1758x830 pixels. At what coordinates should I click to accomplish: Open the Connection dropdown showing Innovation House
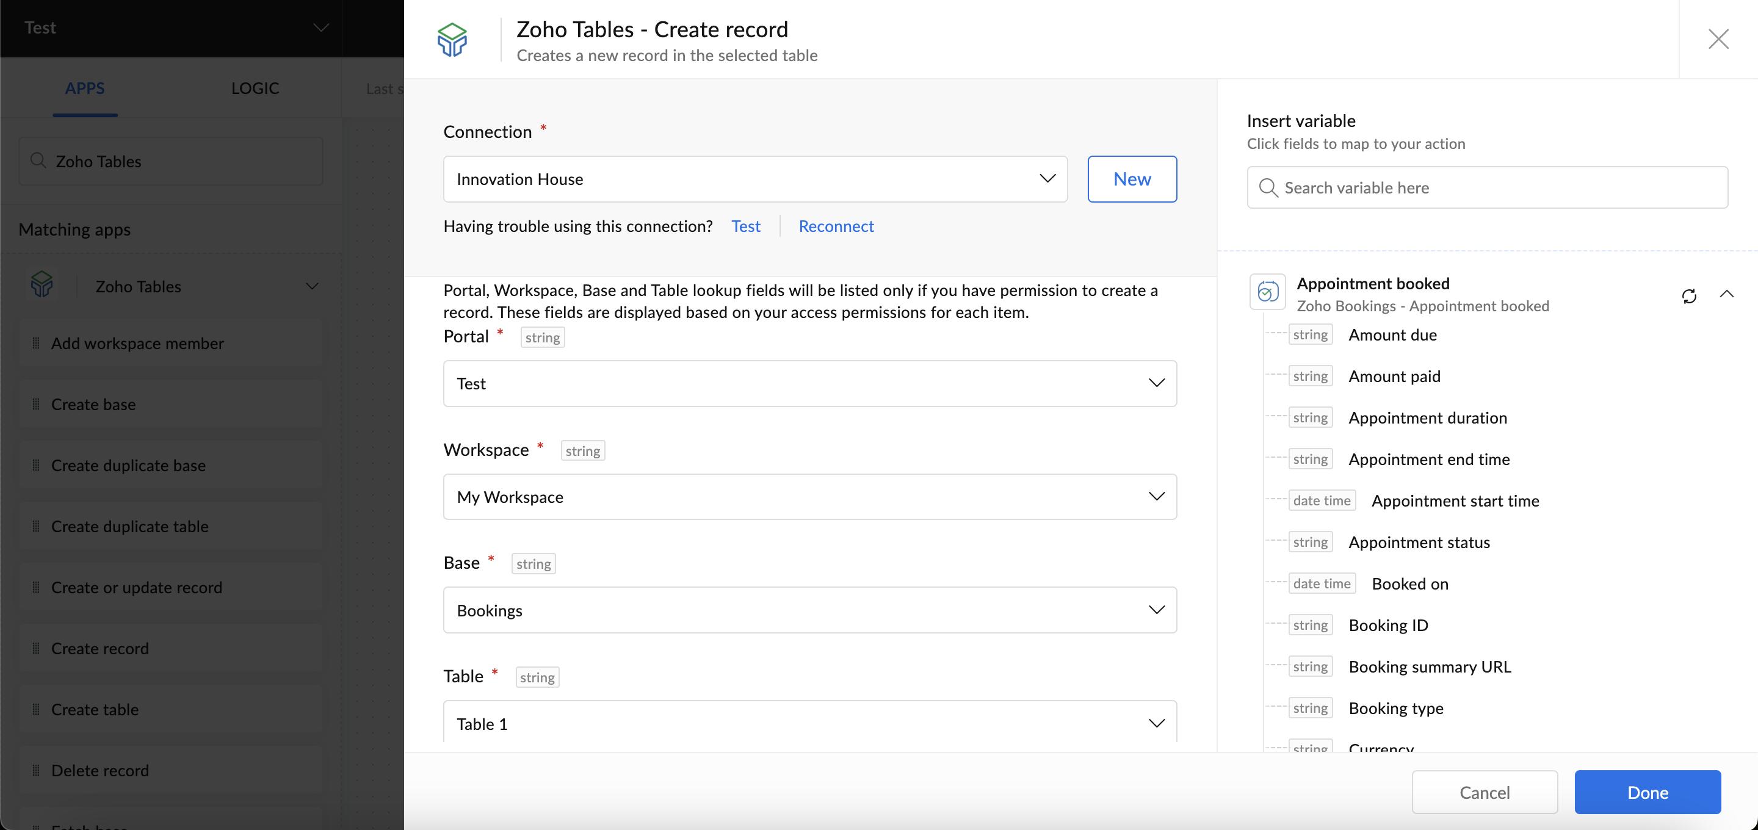click(x=755, y=179)
